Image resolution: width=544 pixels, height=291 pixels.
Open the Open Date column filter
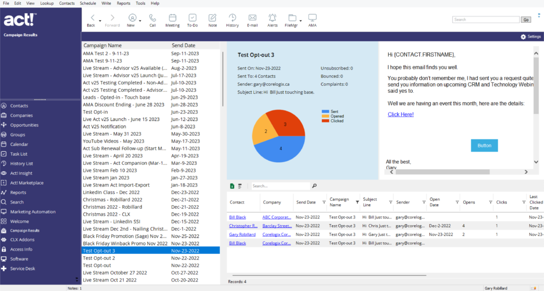pos(457,202)
